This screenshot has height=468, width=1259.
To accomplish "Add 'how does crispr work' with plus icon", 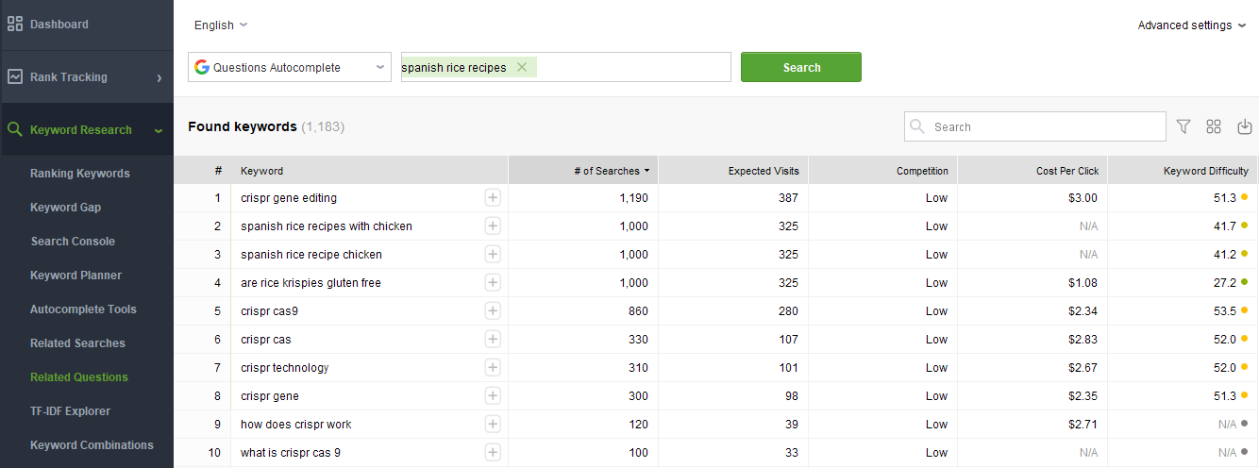I will point(493,424).
